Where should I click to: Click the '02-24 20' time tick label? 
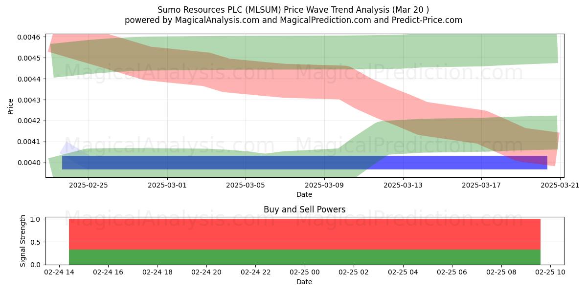[206, 272]
